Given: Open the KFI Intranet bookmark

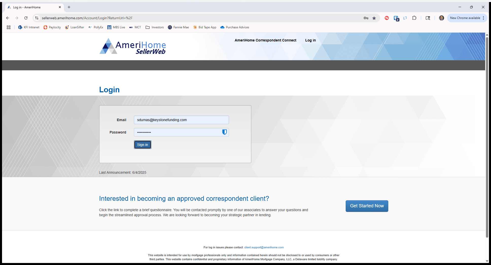Looking at the screenshot, I should click(x=29, y=27).
